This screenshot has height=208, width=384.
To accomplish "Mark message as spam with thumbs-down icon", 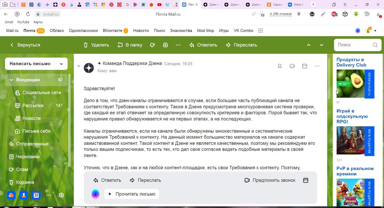I will [152, 45].
